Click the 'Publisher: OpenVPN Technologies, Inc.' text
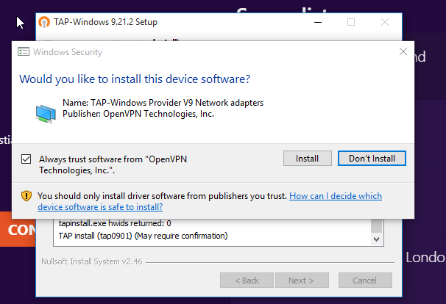The width and height of the screenshot is (446, 304). click(138, 114)
